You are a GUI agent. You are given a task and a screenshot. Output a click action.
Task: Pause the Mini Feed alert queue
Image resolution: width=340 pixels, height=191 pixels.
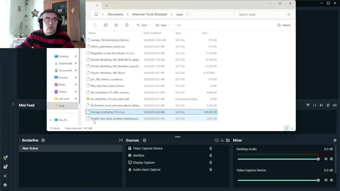tap(314, 105)
